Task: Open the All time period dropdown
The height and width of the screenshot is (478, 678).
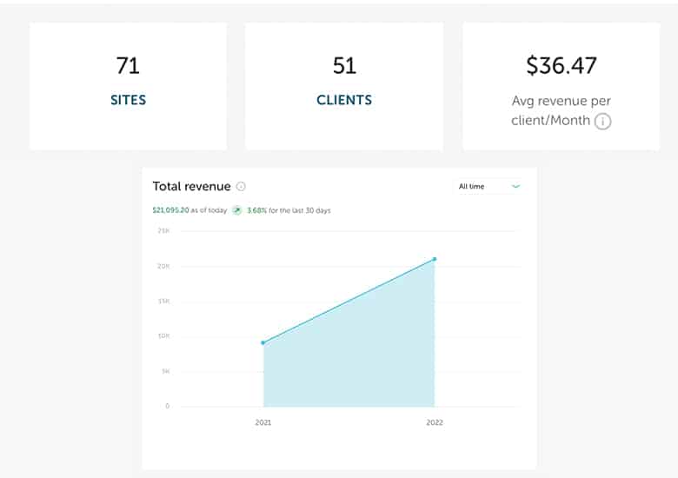Action: [489, 186]
